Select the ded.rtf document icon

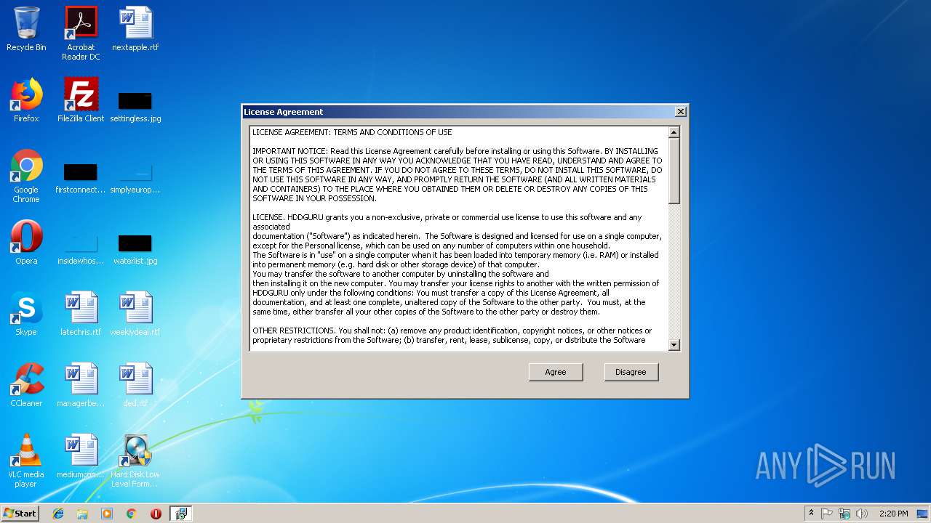tap(135, 385)
